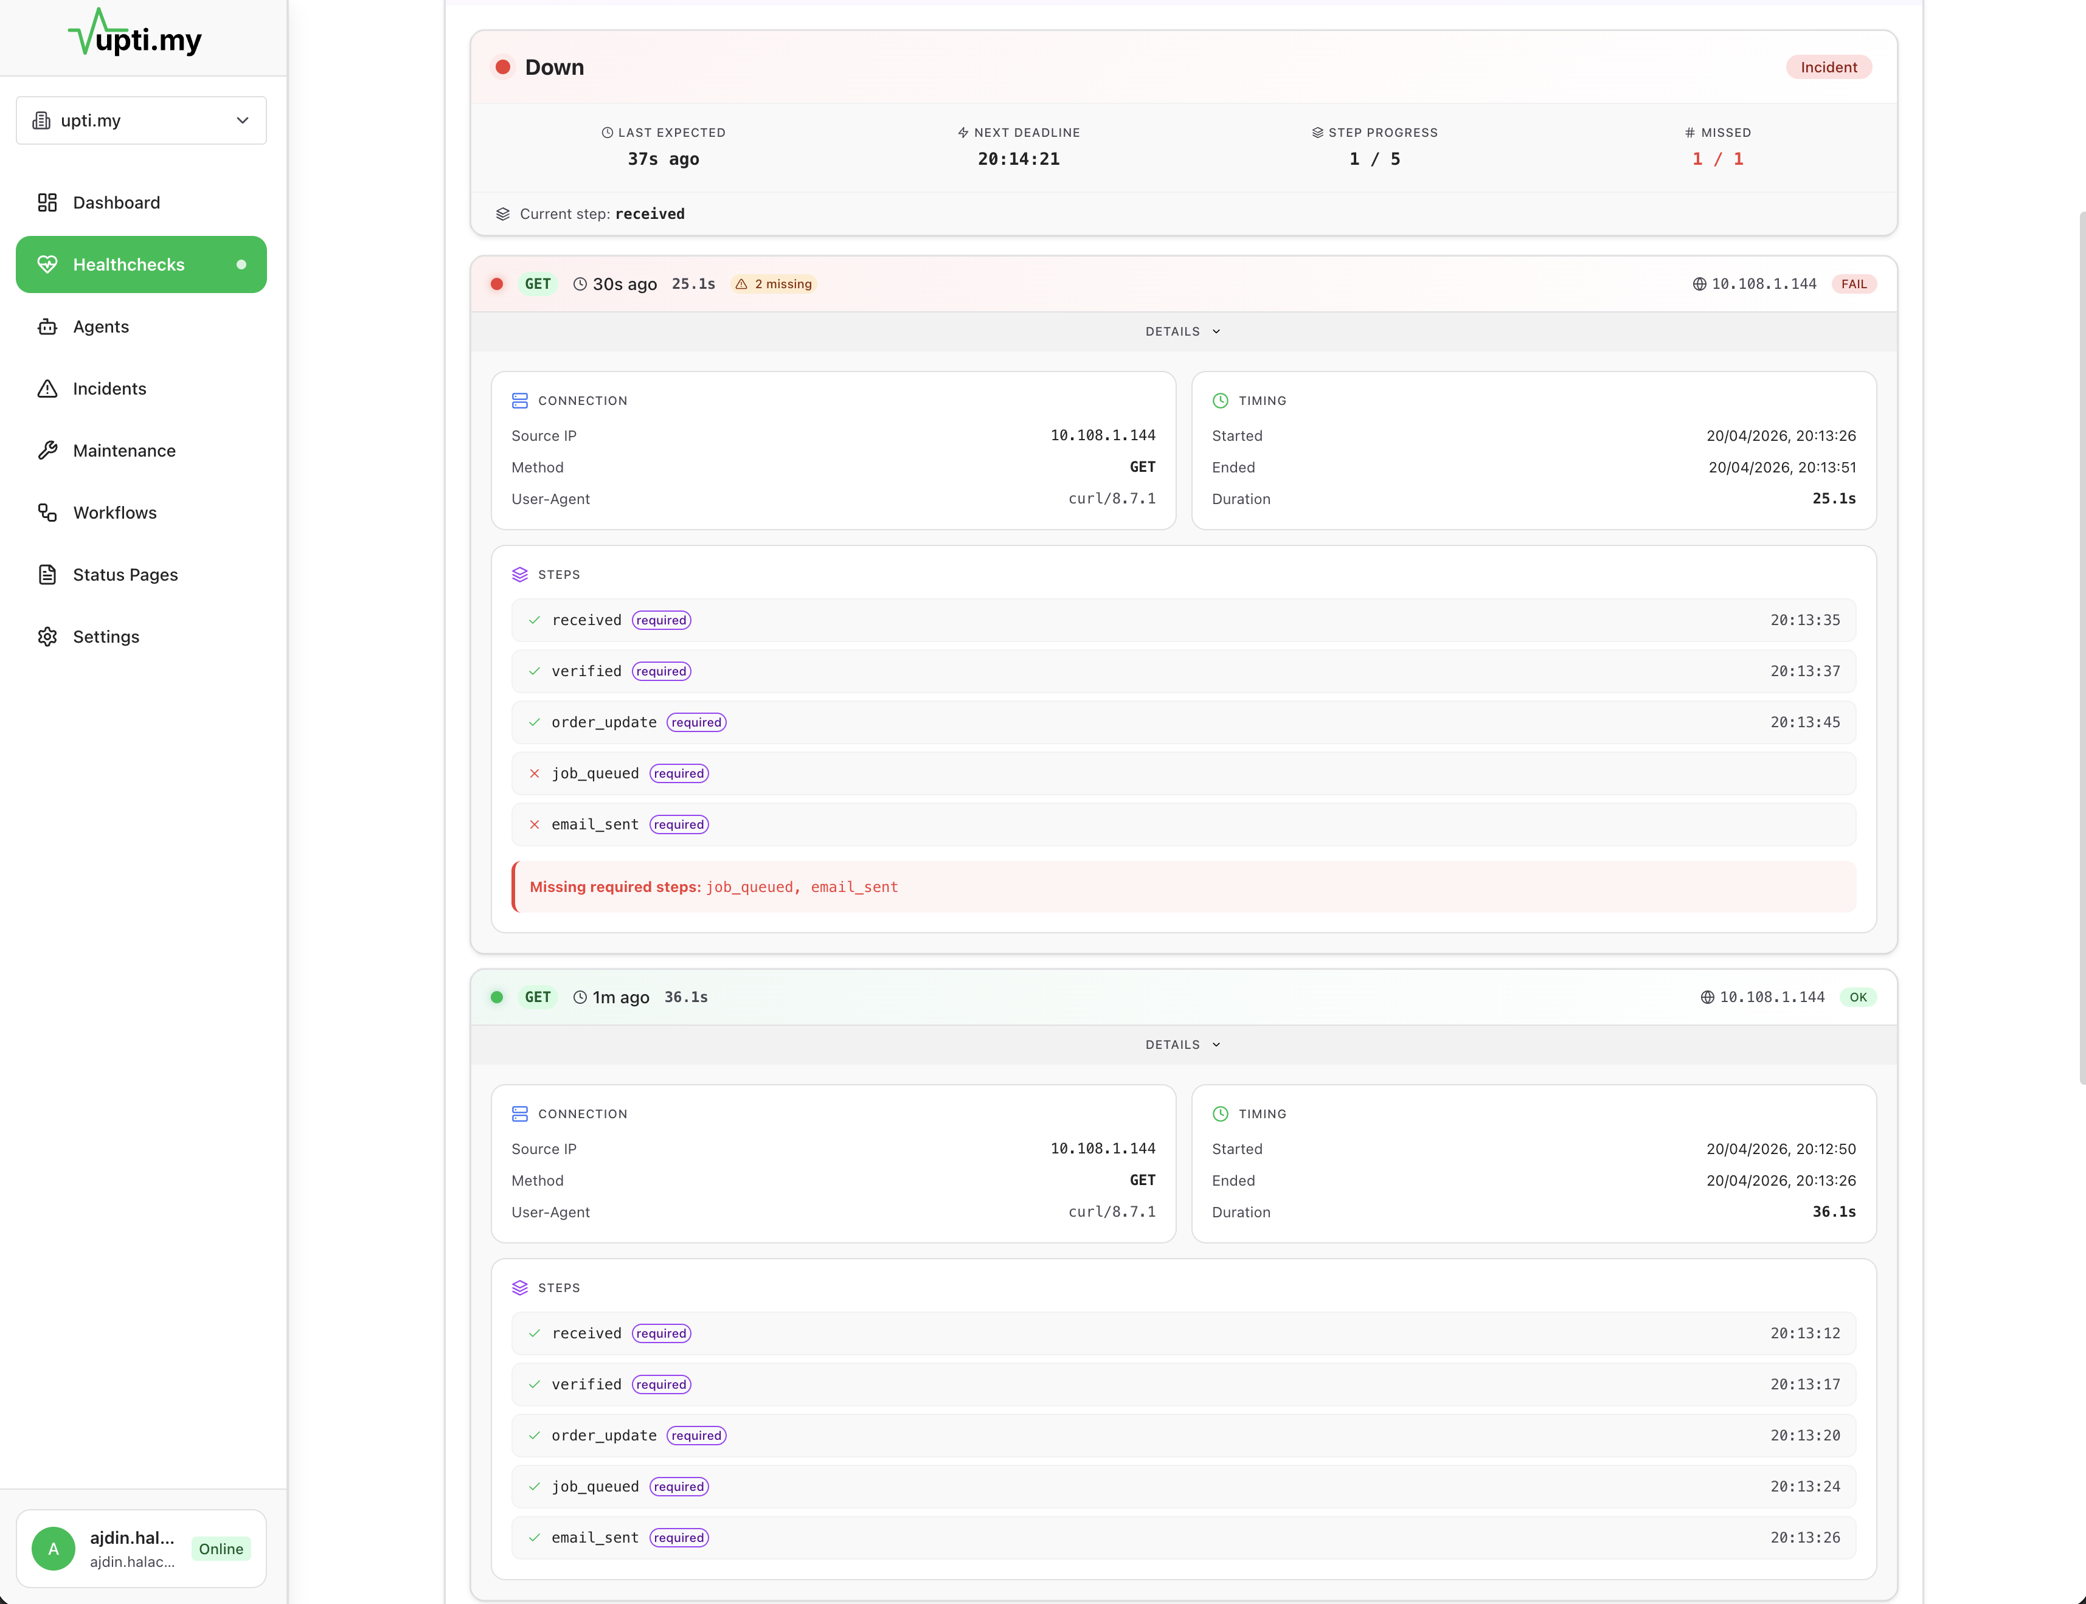Click the Missed hash icon

point(1690,133)
